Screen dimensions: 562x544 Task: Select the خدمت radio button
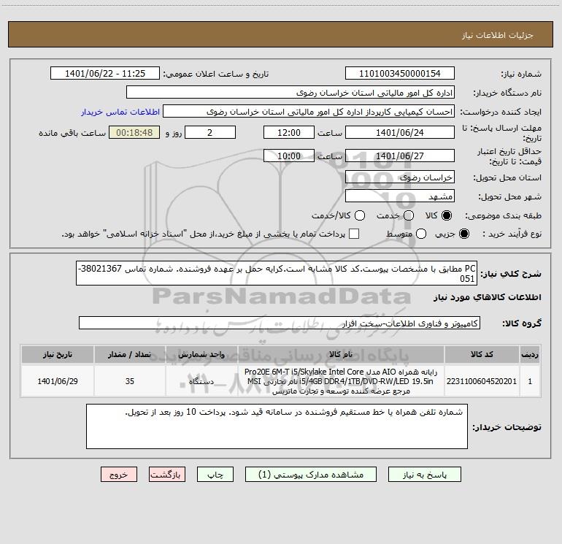pos(409,215)
